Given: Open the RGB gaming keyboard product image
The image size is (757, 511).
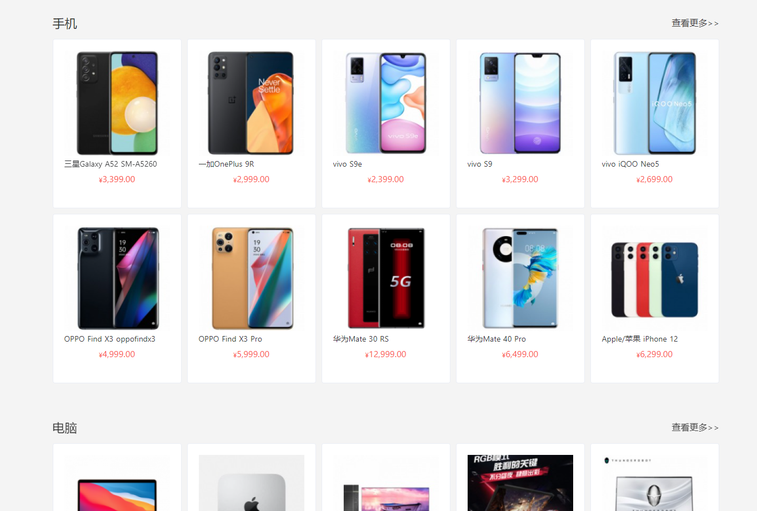Looking at the screenshot, I should 520,483.
